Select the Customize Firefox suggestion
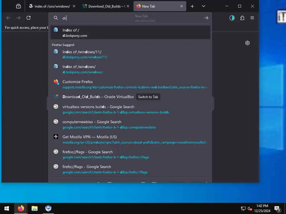 point(130,84)
